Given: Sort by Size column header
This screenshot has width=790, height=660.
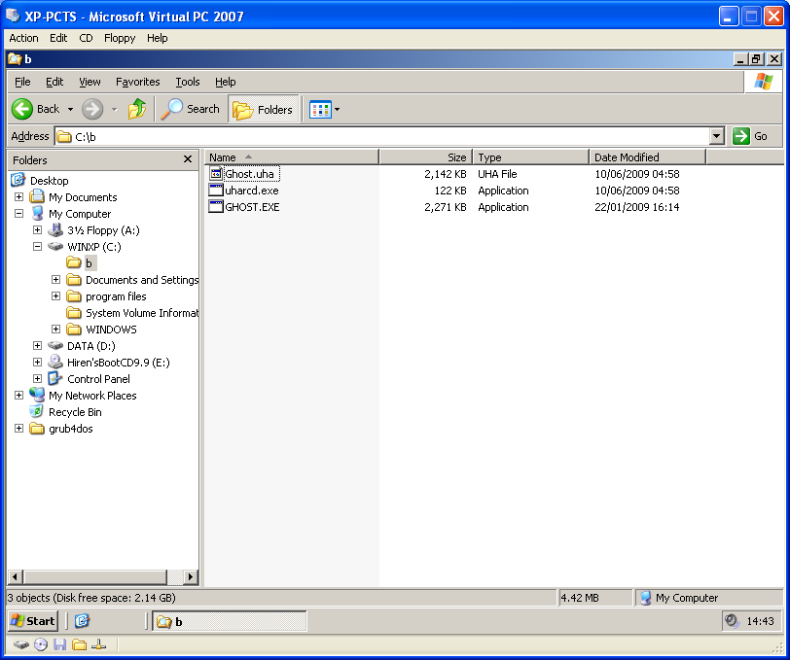Looking at the screenshot, I should point(426,157).
